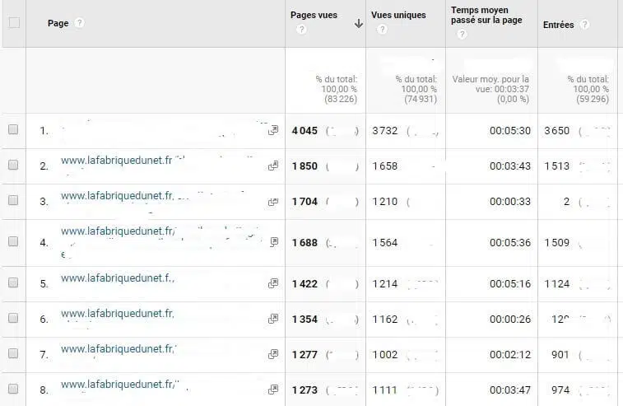Toggle the select-all checkbox in header
623x406 pixels.
(13, 22)
